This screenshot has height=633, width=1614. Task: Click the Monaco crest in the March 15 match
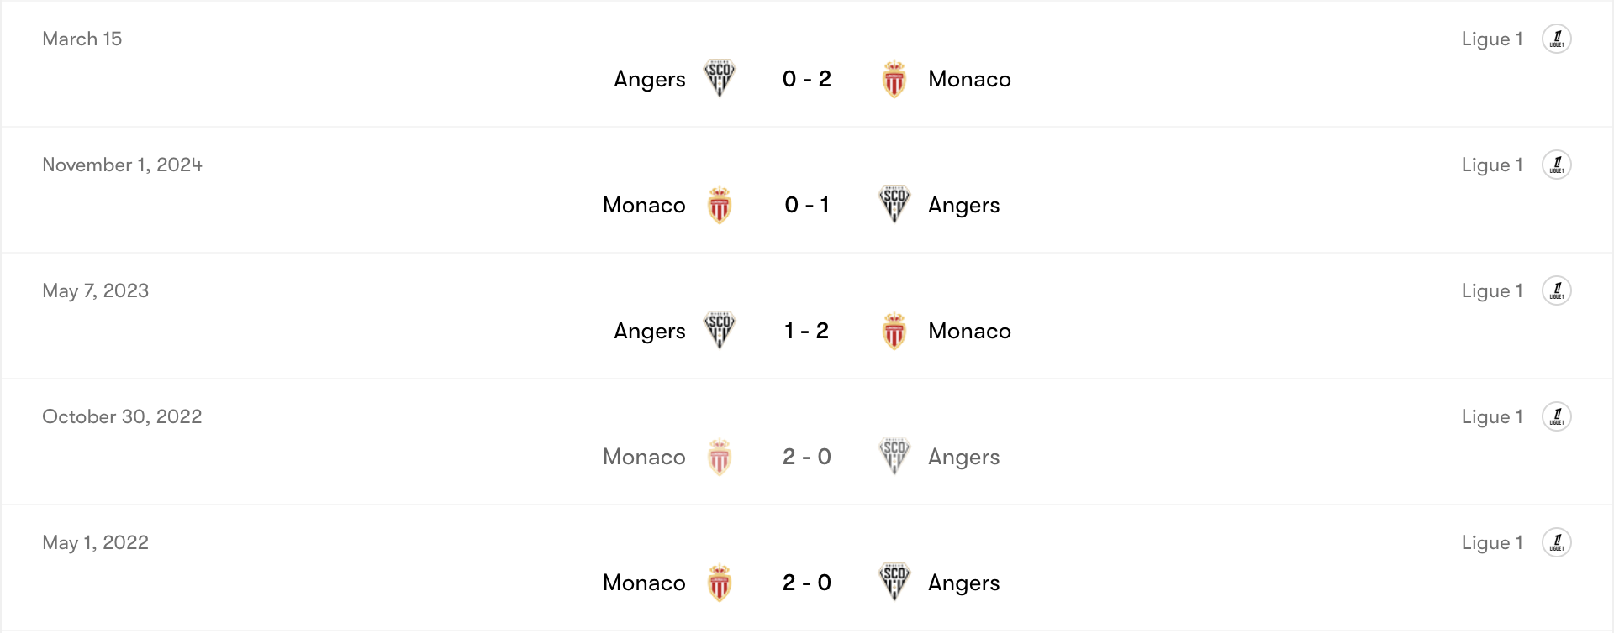[x=894, y=79]
